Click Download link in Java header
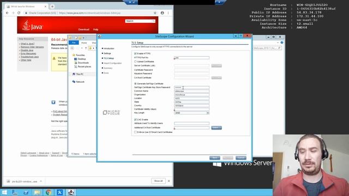 click(x=83, y=29)
